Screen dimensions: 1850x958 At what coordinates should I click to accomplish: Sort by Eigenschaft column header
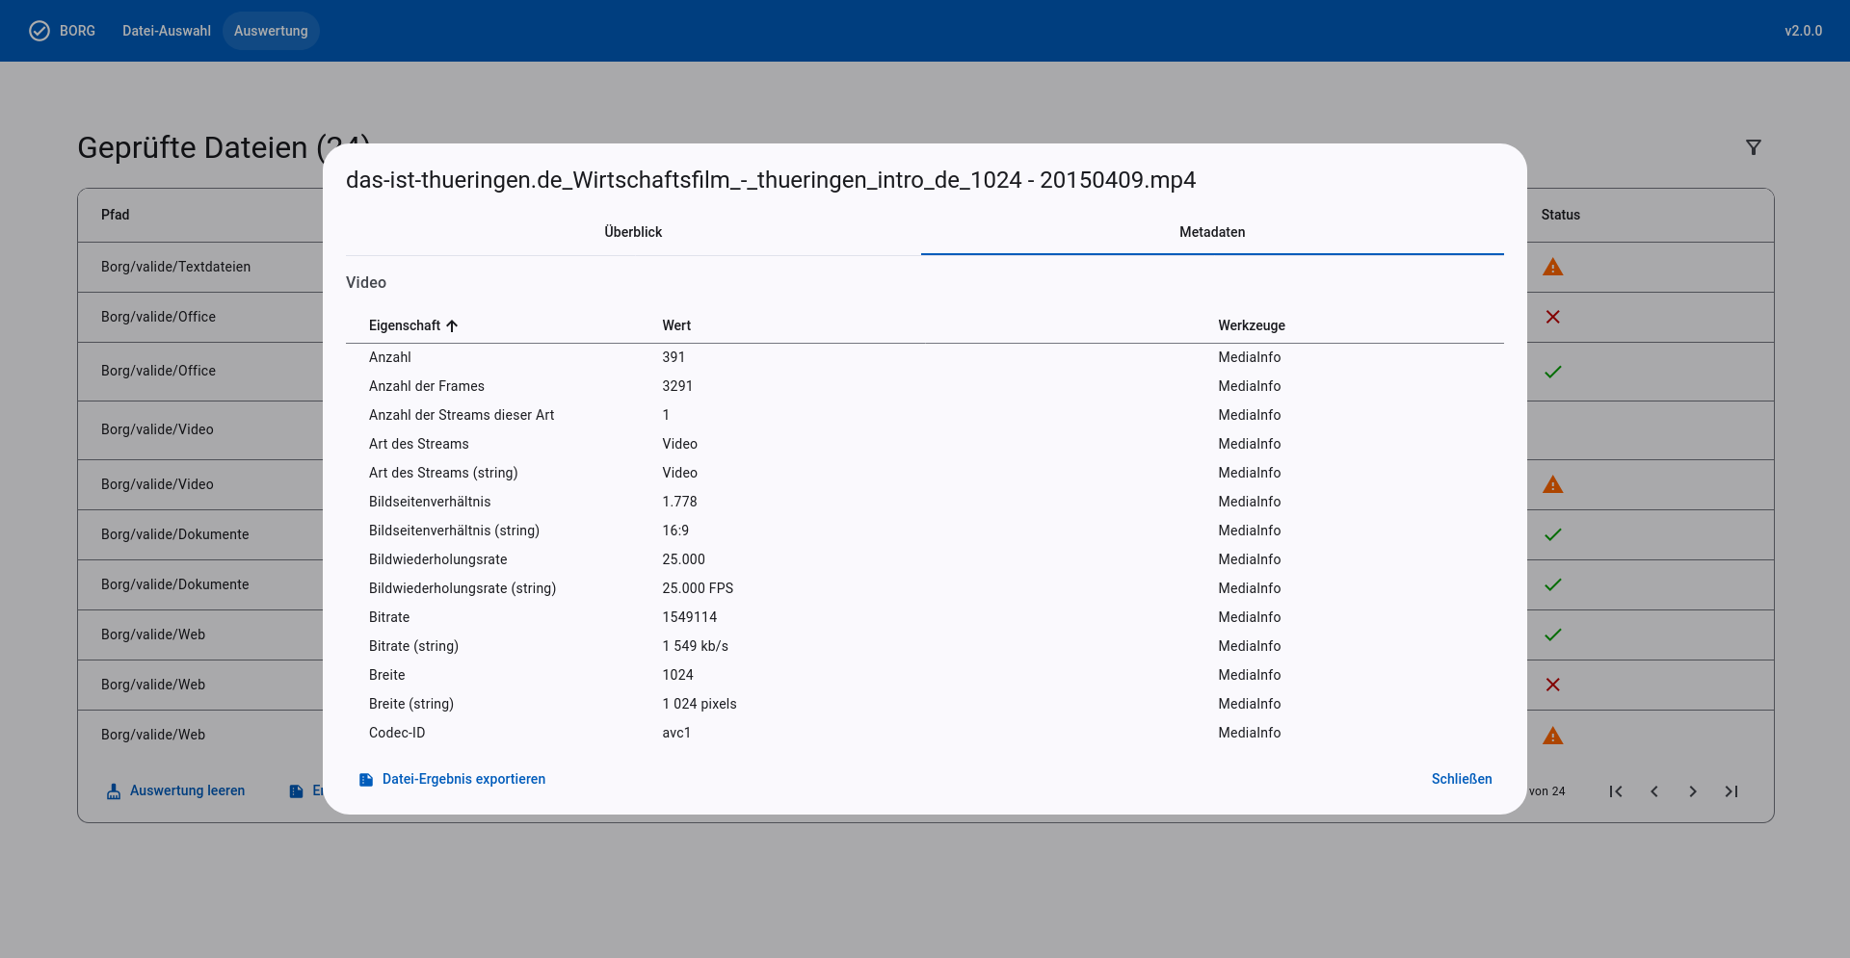[405, 325]
